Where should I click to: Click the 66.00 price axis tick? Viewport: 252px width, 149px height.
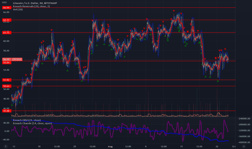tap(6, 12)
